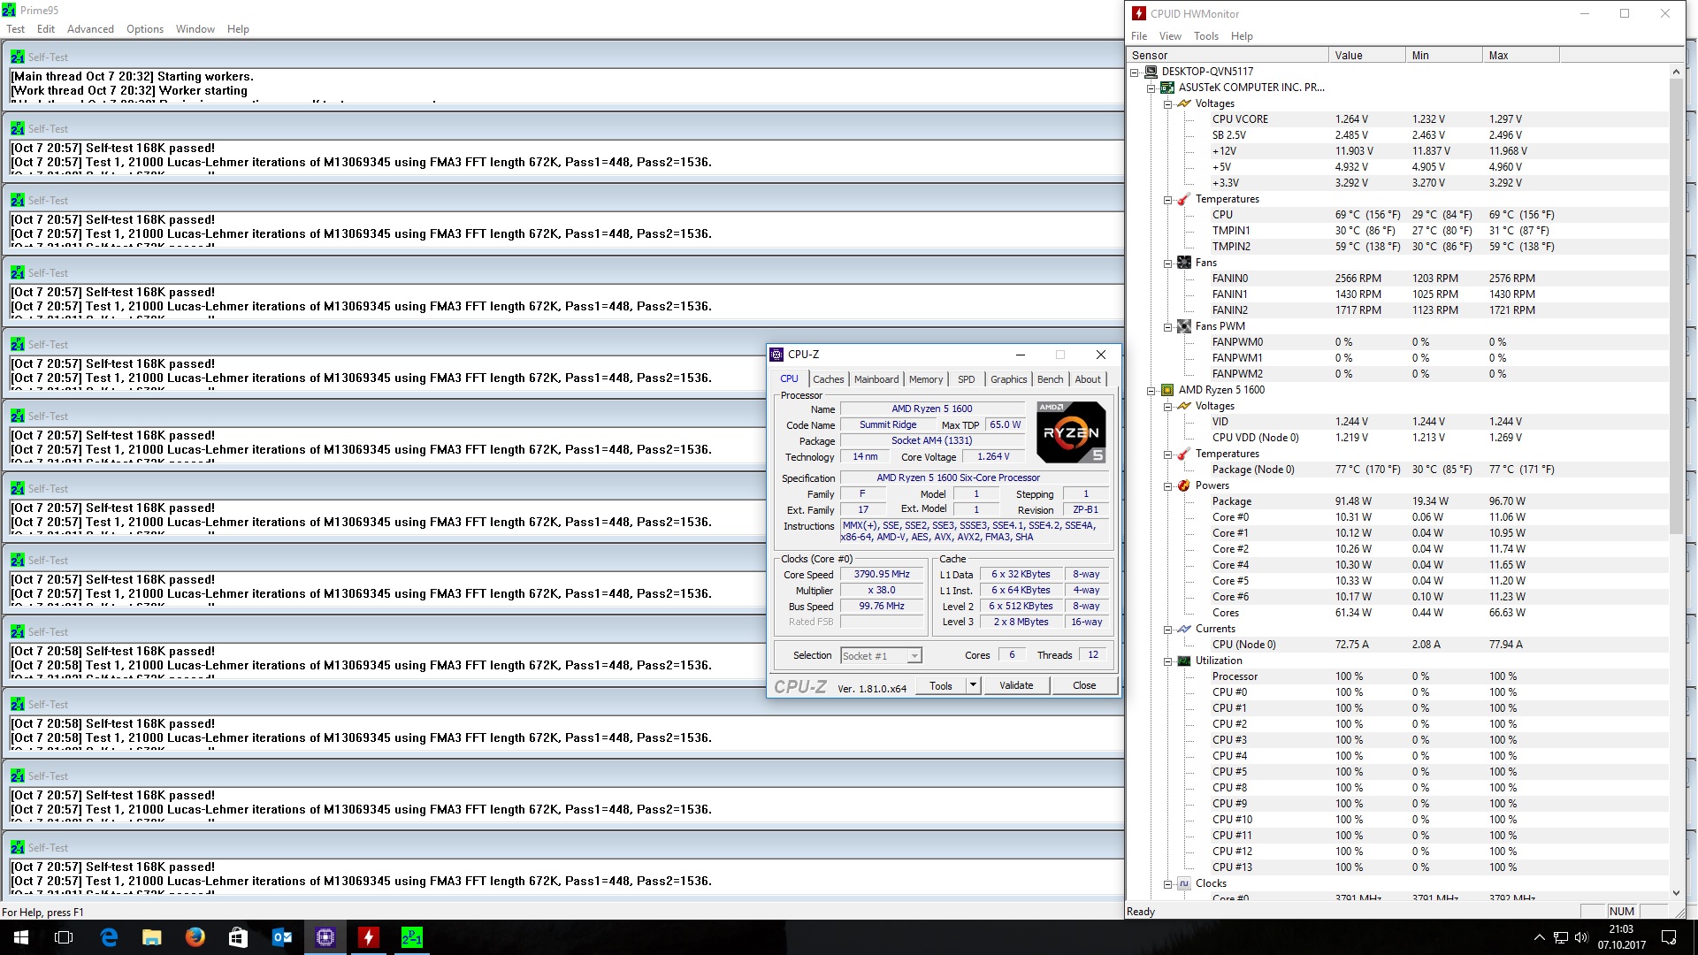The height and width of the screenshot is (955, 1698).
Task: Click the Prime95 green taskbar icon
Action: [x=412, y=937]
